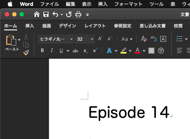Align text to the left

(x=180, y=50)
